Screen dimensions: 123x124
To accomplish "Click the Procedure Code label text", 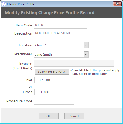I will pos(19,101).
